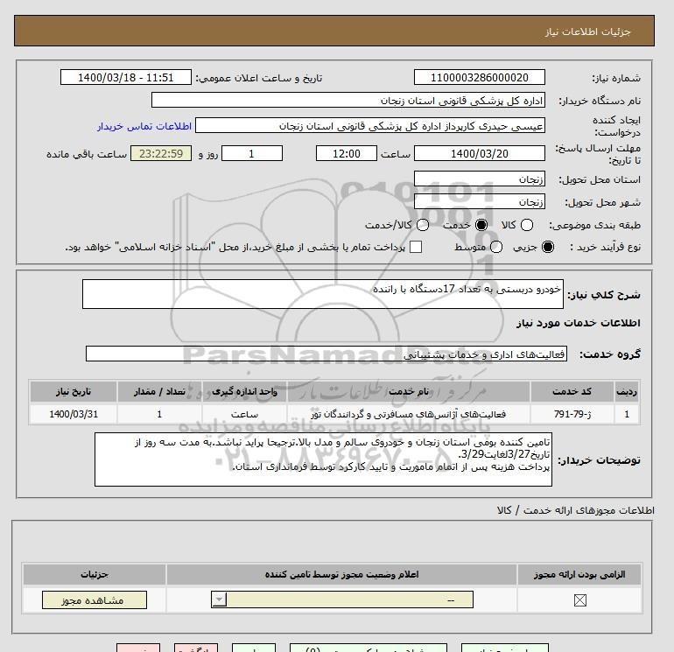Image resolution: width=674 pixels, height=652 pixels.
Task: Click the مشاهده مجوز button
Action: pyautogui.click(x=95, y=600)
